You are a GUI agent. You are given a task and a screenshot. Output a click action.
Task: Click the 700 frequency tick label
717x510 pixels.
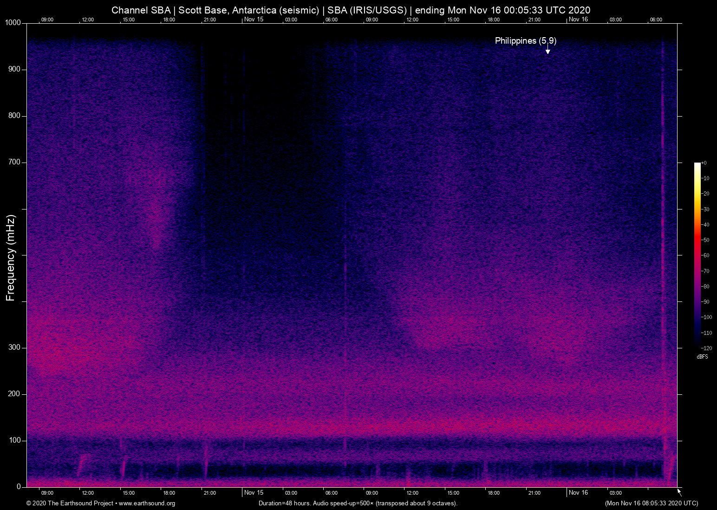[14, 162]
